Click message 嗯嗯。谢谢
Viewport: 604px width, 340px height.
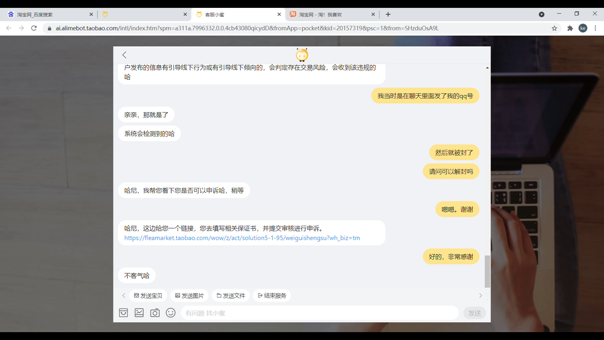point(457,209)
